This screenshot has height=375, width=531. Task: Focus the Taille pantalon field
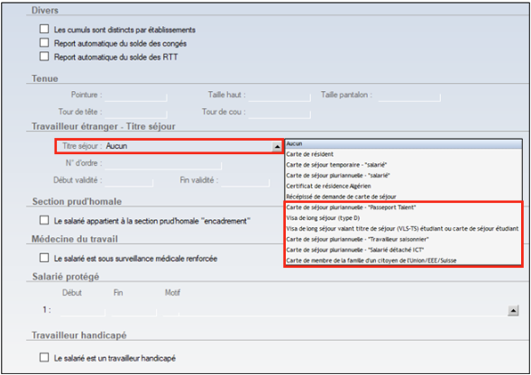point(409,96)
